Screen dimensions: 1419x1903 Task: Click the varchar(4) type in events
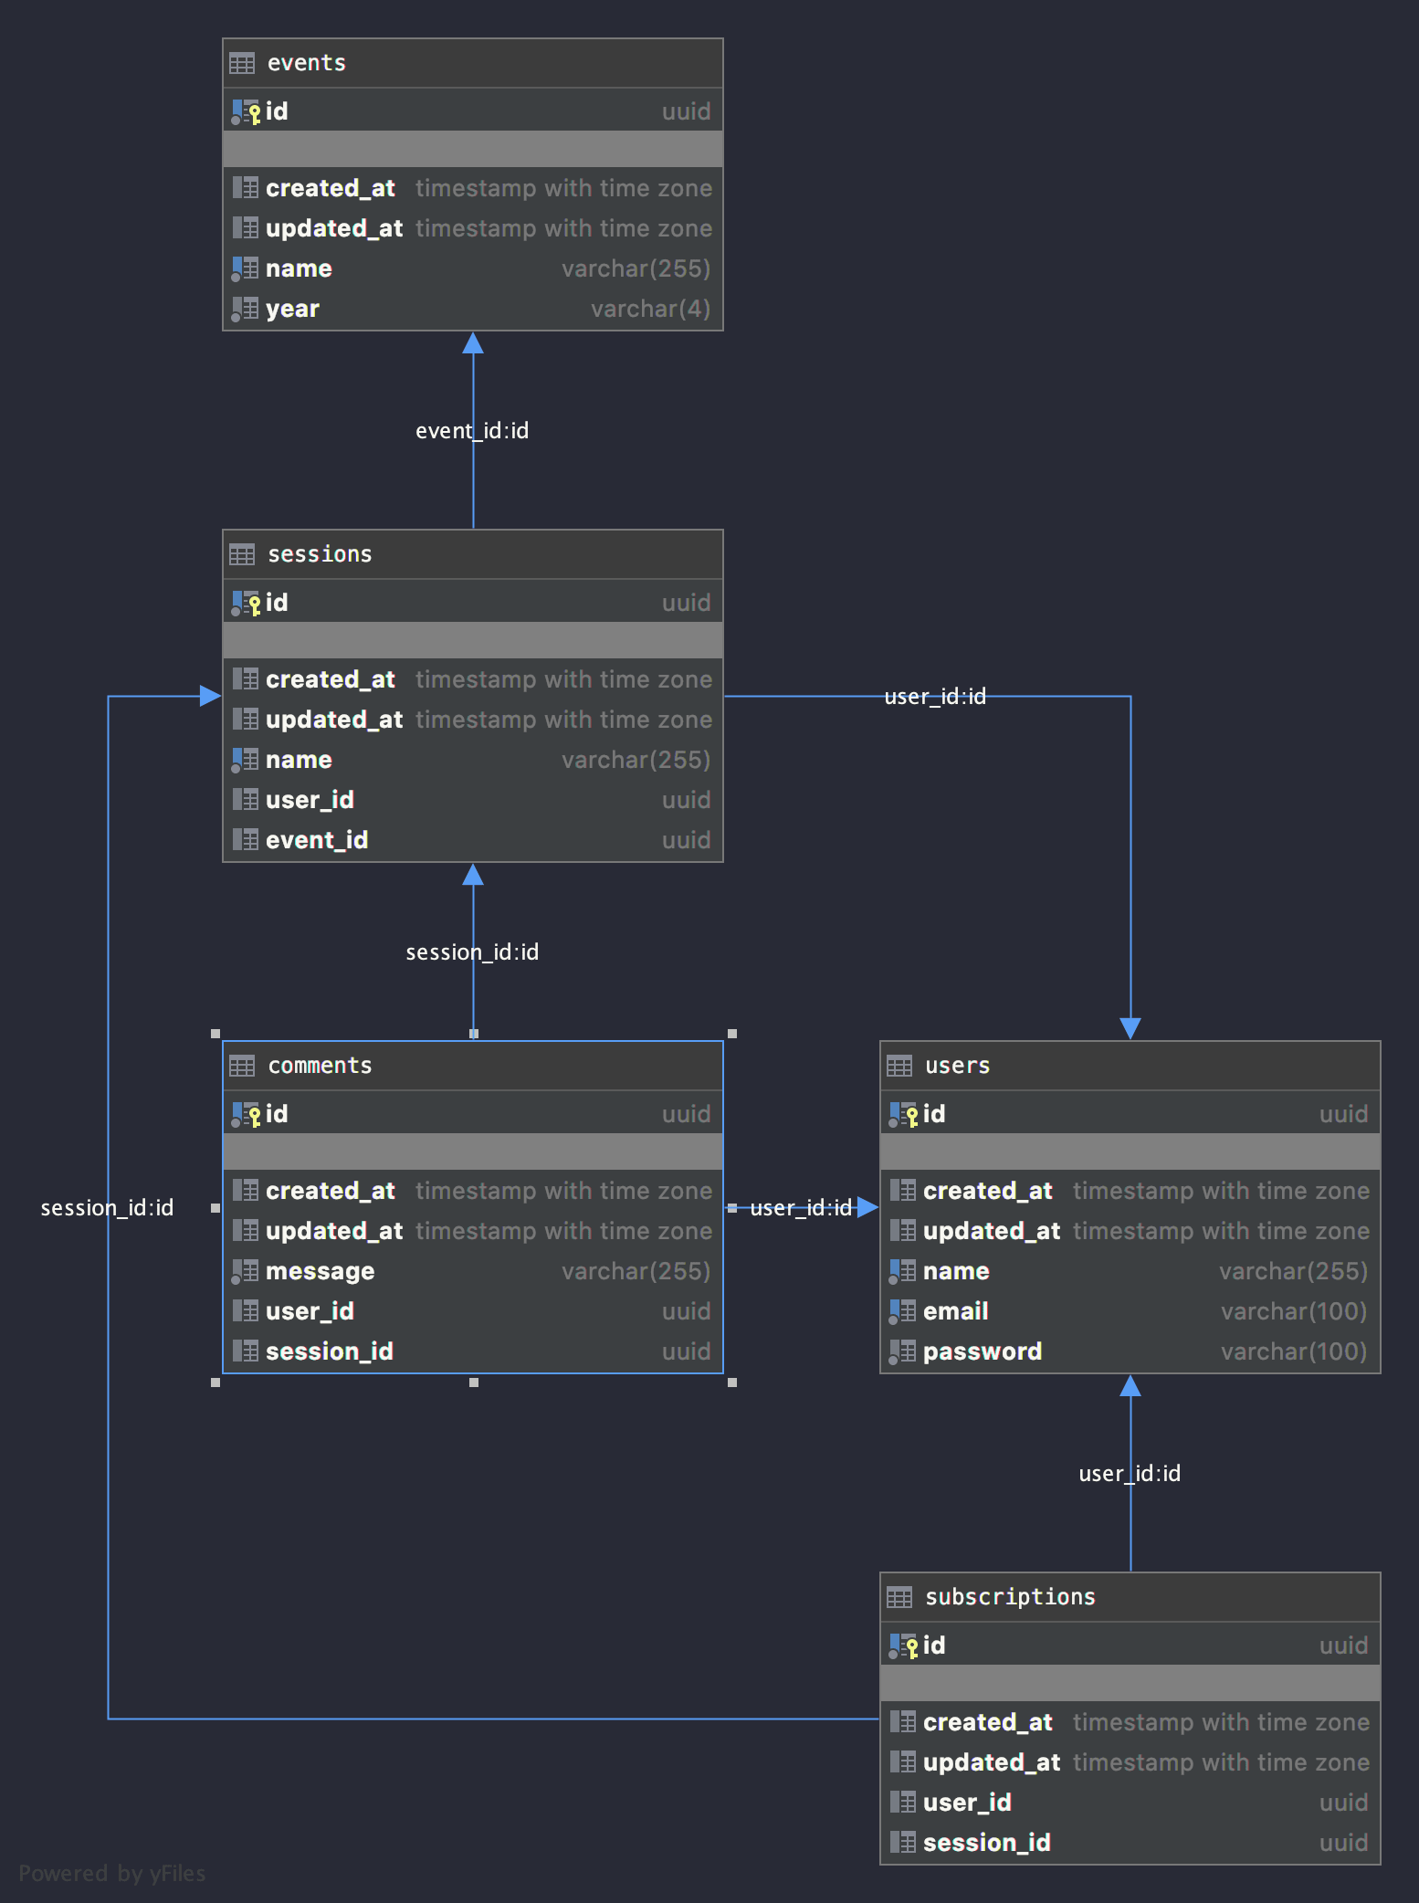(650, 309)
